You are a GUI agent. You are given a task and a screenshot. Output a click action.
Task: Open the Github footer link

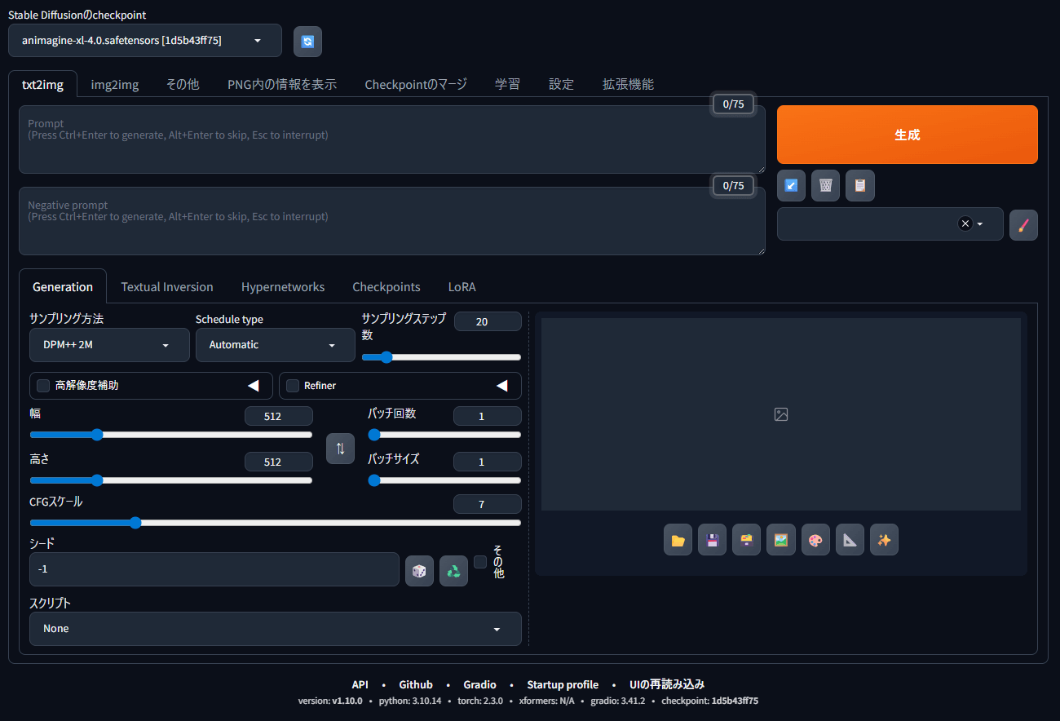coord(416,684)
